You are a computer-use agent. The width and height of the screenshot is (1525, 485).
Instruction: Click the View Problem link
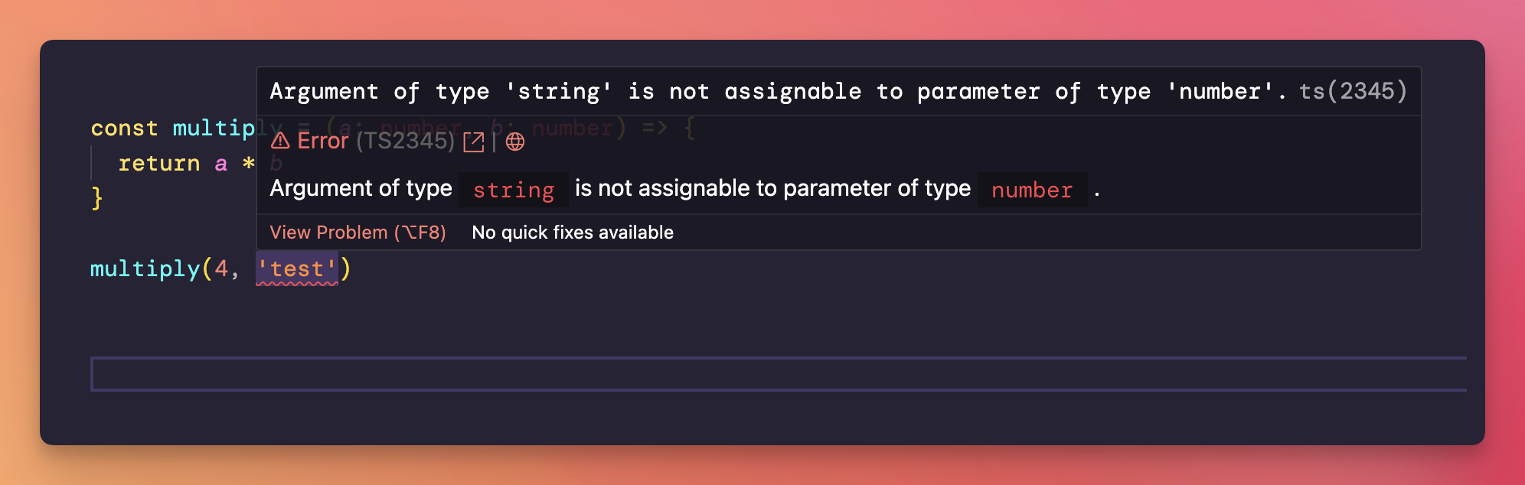coord(358,233)
